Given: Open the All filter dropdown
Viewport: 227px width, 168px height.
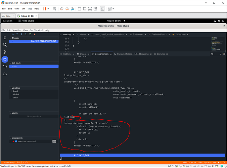Looking at the screenshot, I should tap(216, 54).
